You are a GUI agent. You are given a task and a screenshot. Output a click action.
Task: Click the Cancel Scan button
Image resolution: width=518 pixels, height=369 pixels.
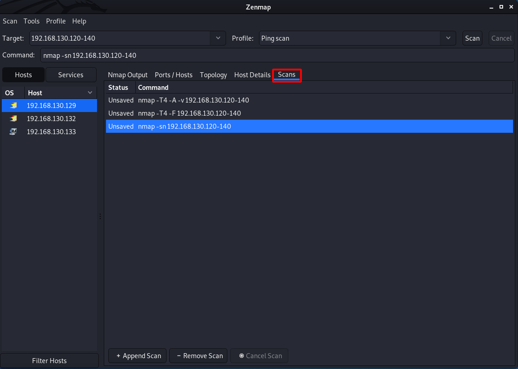[x=259, y=356]
